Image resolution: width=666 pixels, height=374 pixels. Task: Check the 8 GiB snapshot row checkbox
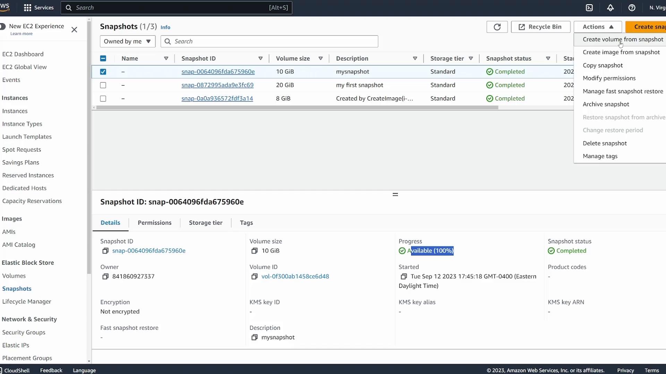click(103, 99)
